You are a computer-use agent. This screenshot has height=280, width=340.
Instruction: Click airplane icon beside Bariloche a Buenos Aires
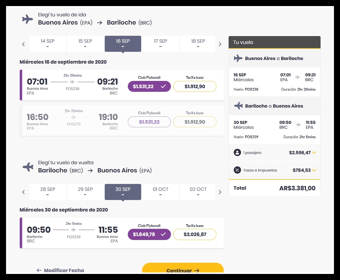click(x=238, y=106)
